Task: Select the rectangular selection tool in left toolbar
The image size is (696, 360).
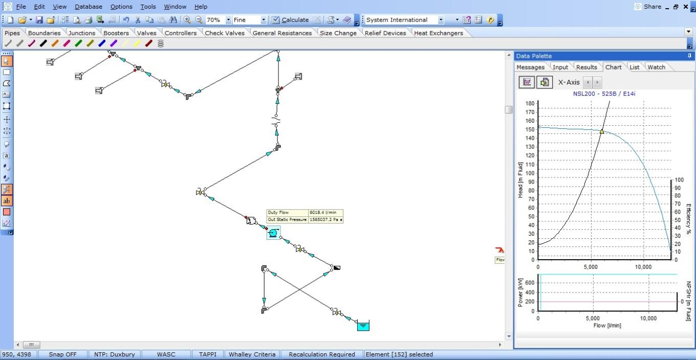Action: pyautogui.click(x=7, y=72)
